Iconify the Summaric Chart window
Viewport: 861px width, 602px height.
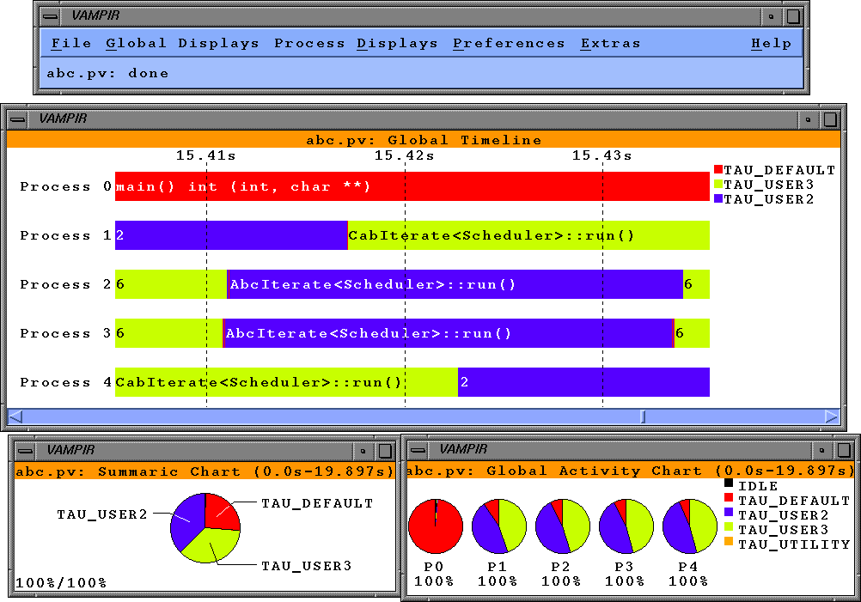(x=363, y=451)
